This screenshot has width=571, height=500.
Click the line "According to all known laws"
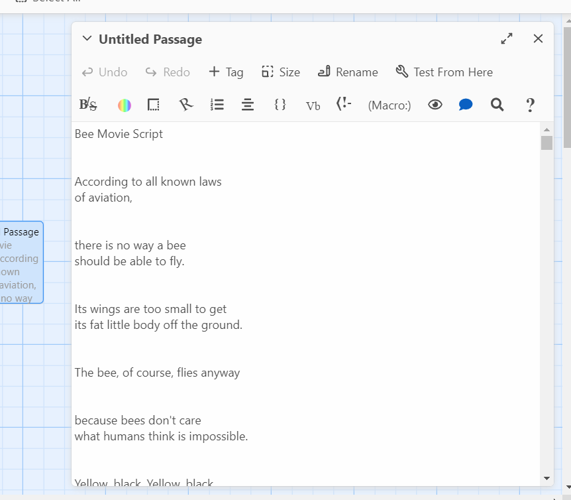pos(148,182)
